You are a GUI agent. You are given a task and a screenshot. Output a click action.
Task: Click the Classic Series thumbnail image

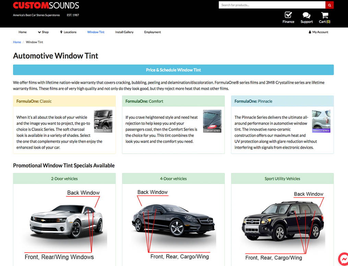[x=103, y=122]
